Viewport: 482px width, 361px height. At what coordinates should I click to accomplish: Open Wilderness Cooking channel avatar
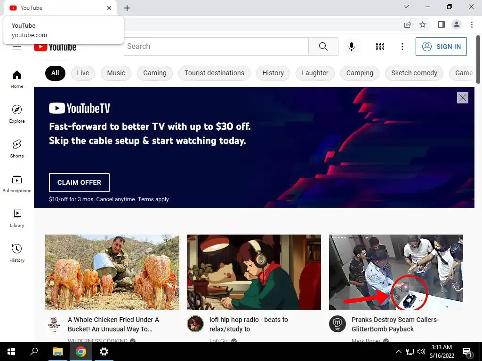click(54, 324)
